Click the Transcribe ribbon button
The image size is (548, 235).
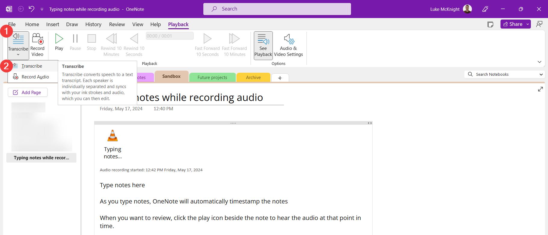point(18,45)
